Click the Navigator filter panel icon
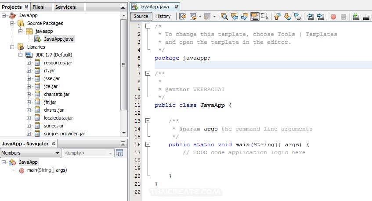The height and width of the screenshot is (201, 372). (x=119, y=153)
